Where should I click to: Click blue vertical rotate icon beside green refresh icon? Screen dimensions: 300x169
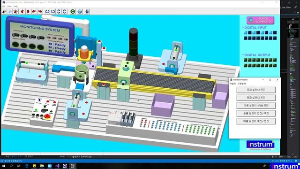pos(65,11)
